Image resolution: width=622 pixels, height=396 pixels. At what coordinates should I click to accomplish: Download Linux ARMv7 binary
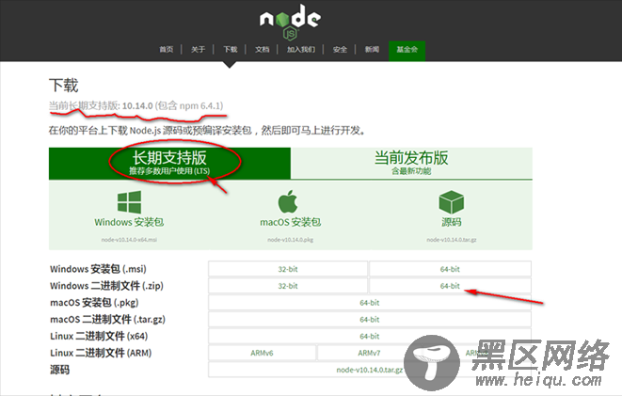pyautogui.click(x=369, y=353)
